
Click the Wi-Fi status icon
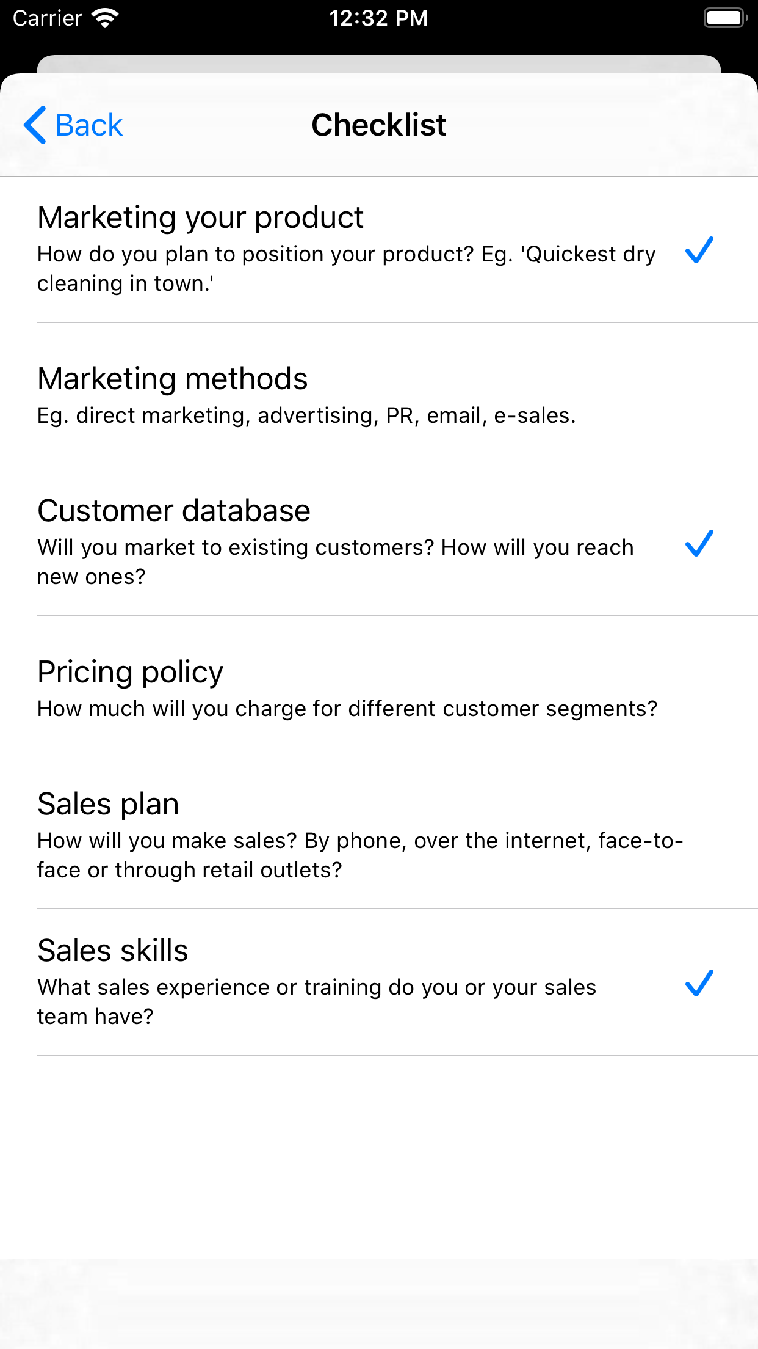coord(105,18)
